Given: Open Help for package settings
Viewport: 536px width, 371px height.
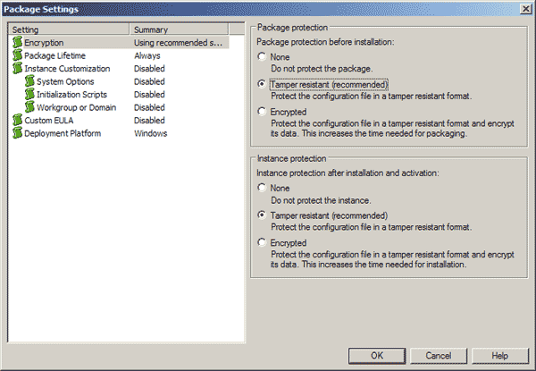Looking at the screenshot, I should point(499,355).
